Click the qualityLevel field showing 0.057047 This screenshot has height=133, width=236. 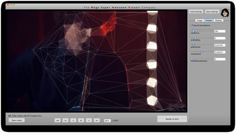220,45
